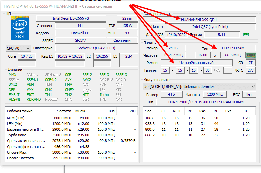The image size is (261, 173).
Task: Click the 24 ГБ memory size field
Action: tap(173, 48)
